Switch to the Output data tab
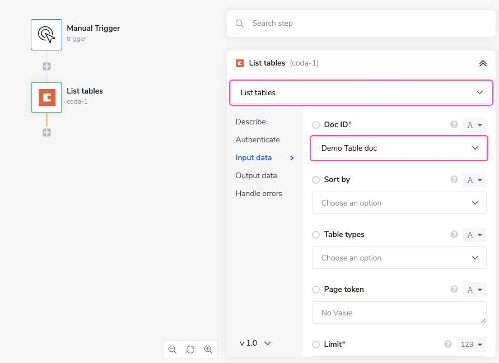The width and height of the screenshot is (499, 363). [x=256, y=175]
